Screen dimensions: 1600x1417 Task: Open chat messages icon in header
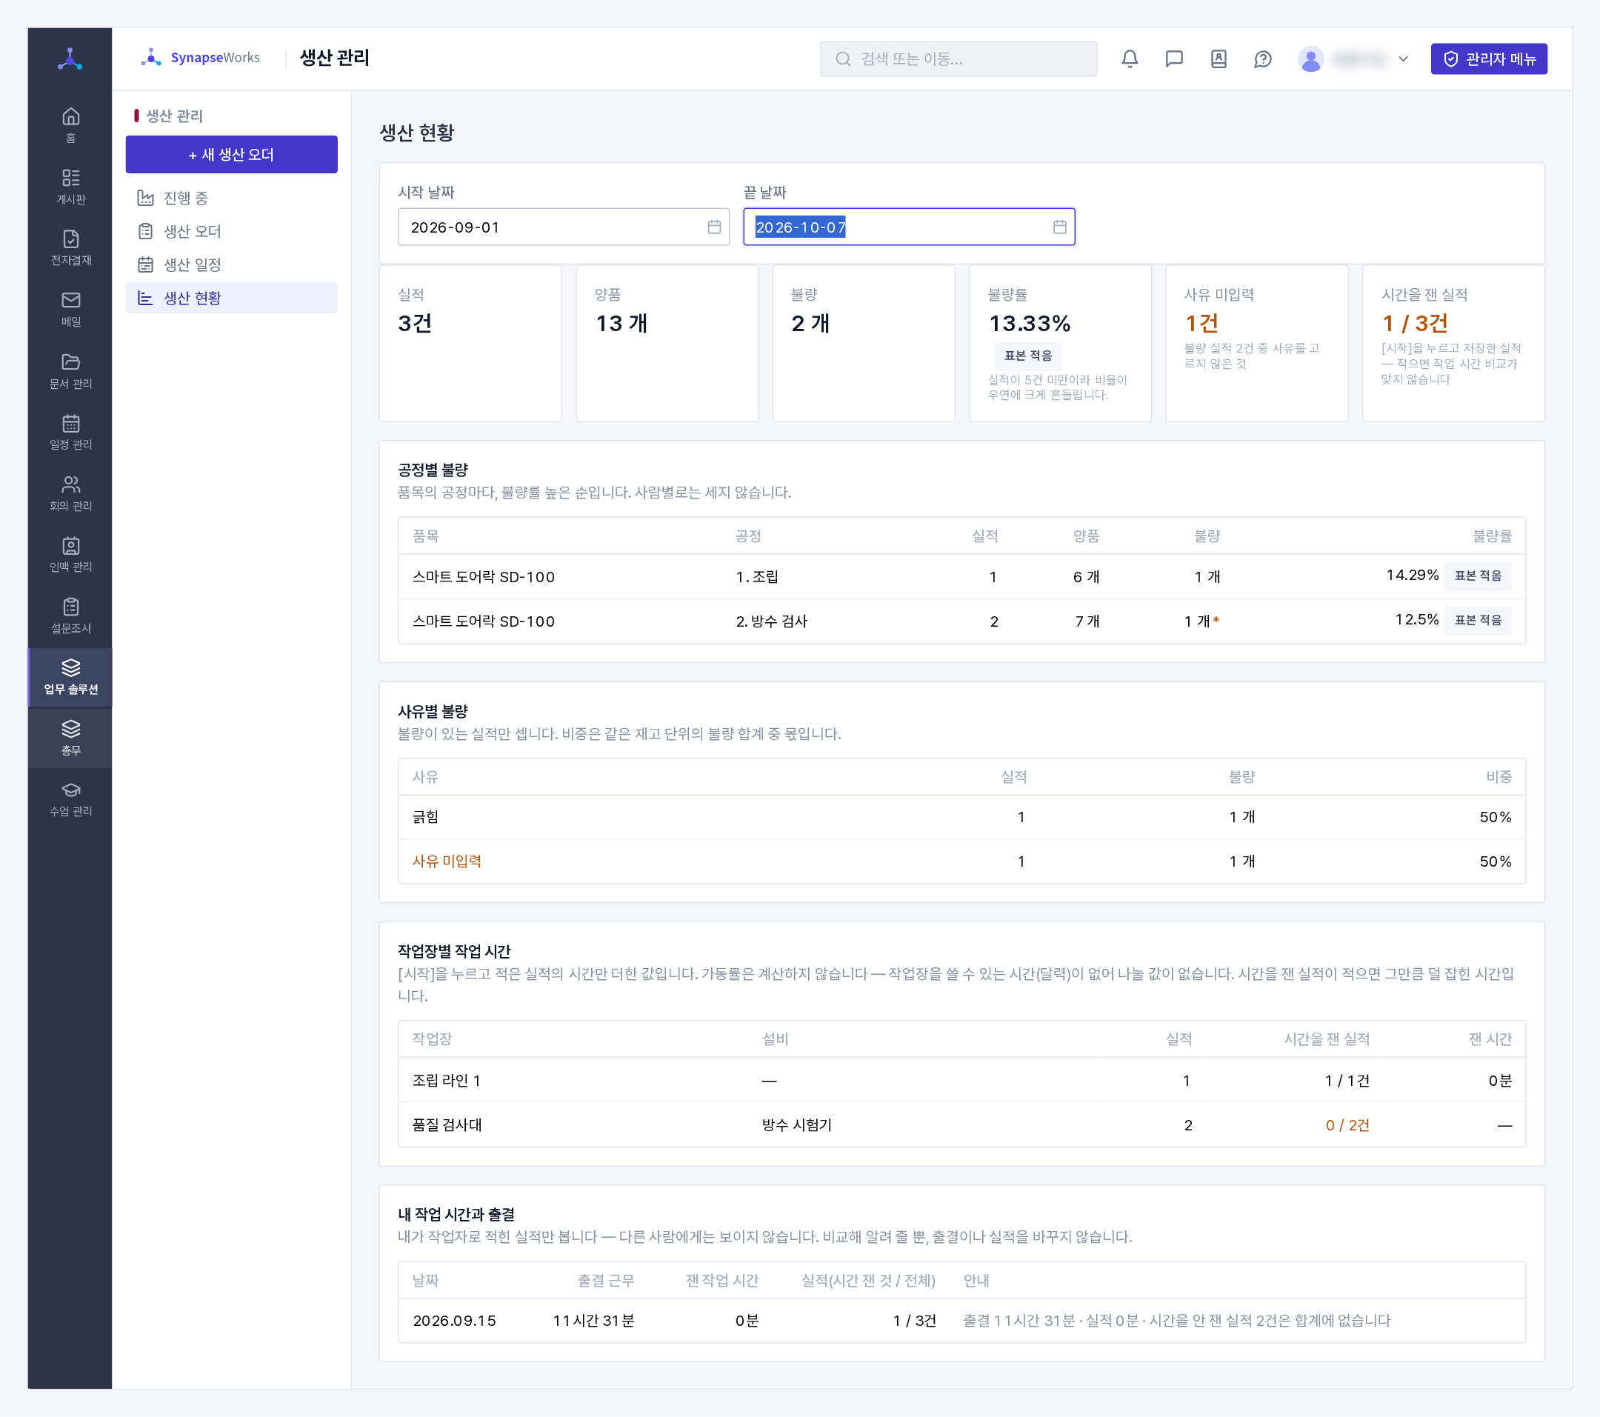(1173, 59)
